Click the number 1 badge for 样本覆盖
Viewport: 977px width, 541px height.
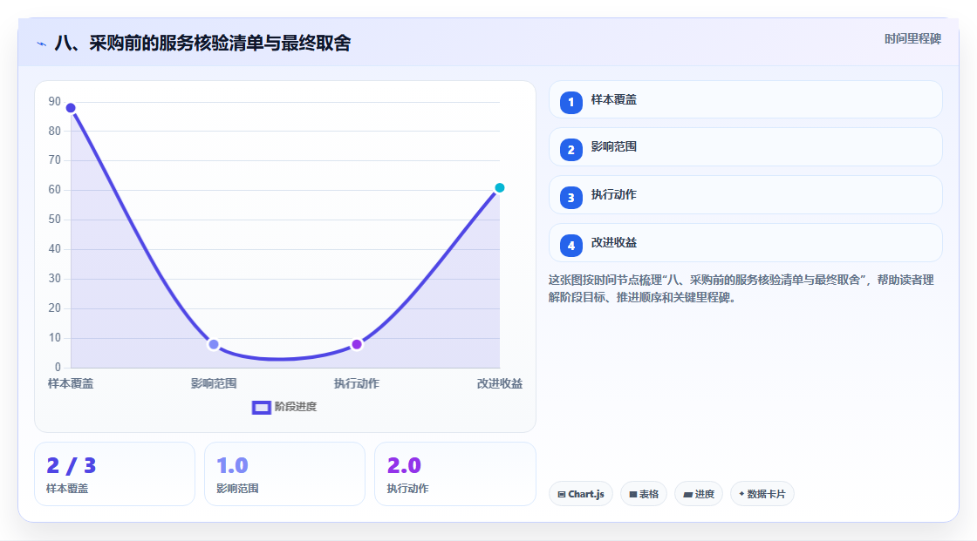pos(570,102)
